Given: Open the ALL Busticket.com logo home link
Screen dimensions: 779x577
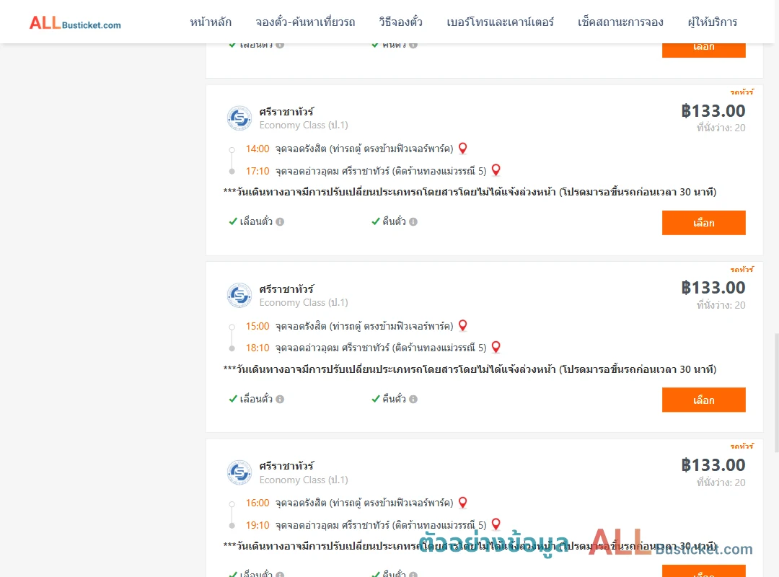Looking at the screenshot, I should pyautogui.click(x=75, y=22).
